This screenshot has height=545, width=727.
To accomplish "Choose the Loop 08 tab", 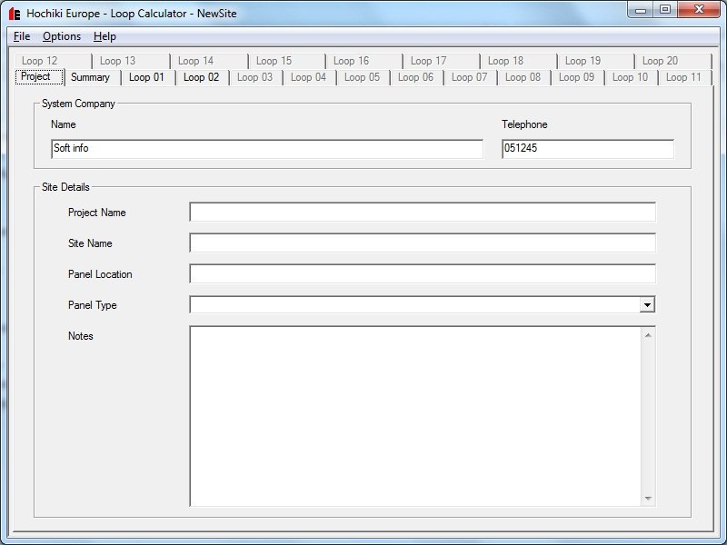I will [x=523, y=77].
